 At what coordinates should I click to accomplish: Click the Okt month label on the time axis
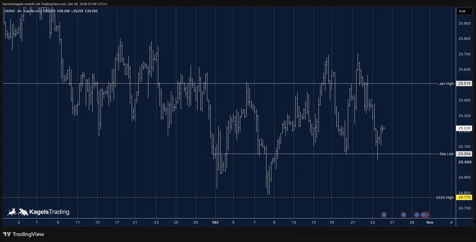[215, 222]
